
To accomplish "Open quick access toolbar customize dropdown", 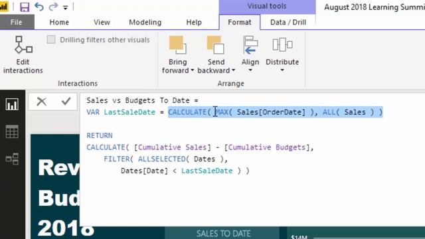I will click(x=65, y=7).
